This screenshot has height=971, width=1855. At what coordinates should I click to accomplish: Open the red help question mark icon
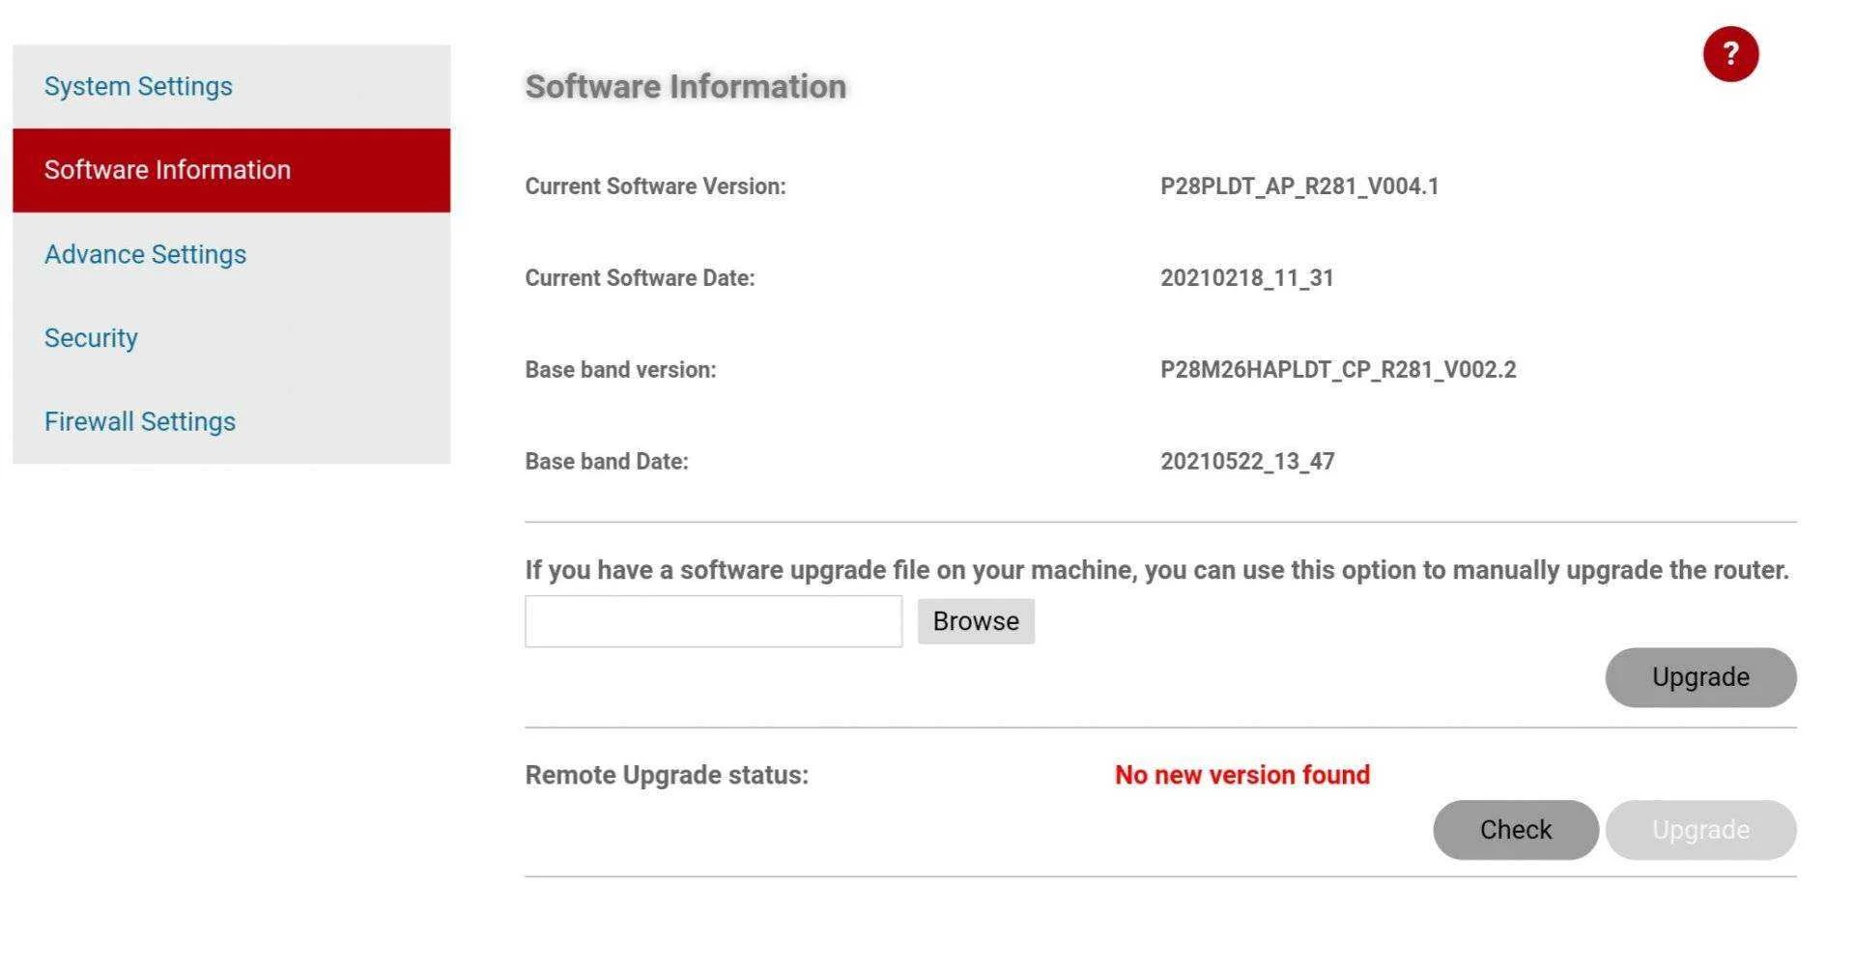[1730, 54]
